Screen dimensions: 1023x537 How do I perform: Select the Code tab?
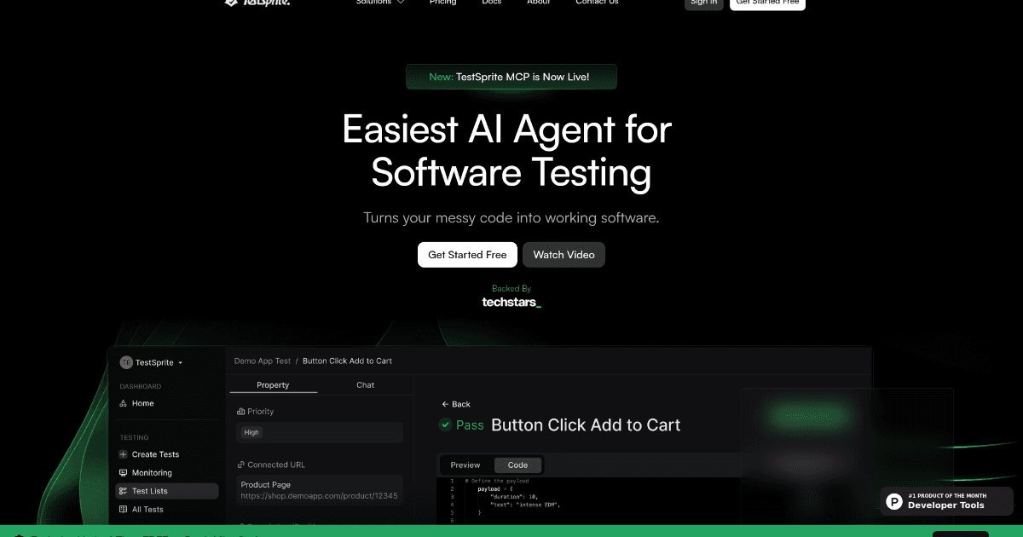click(x=518, y=465)
